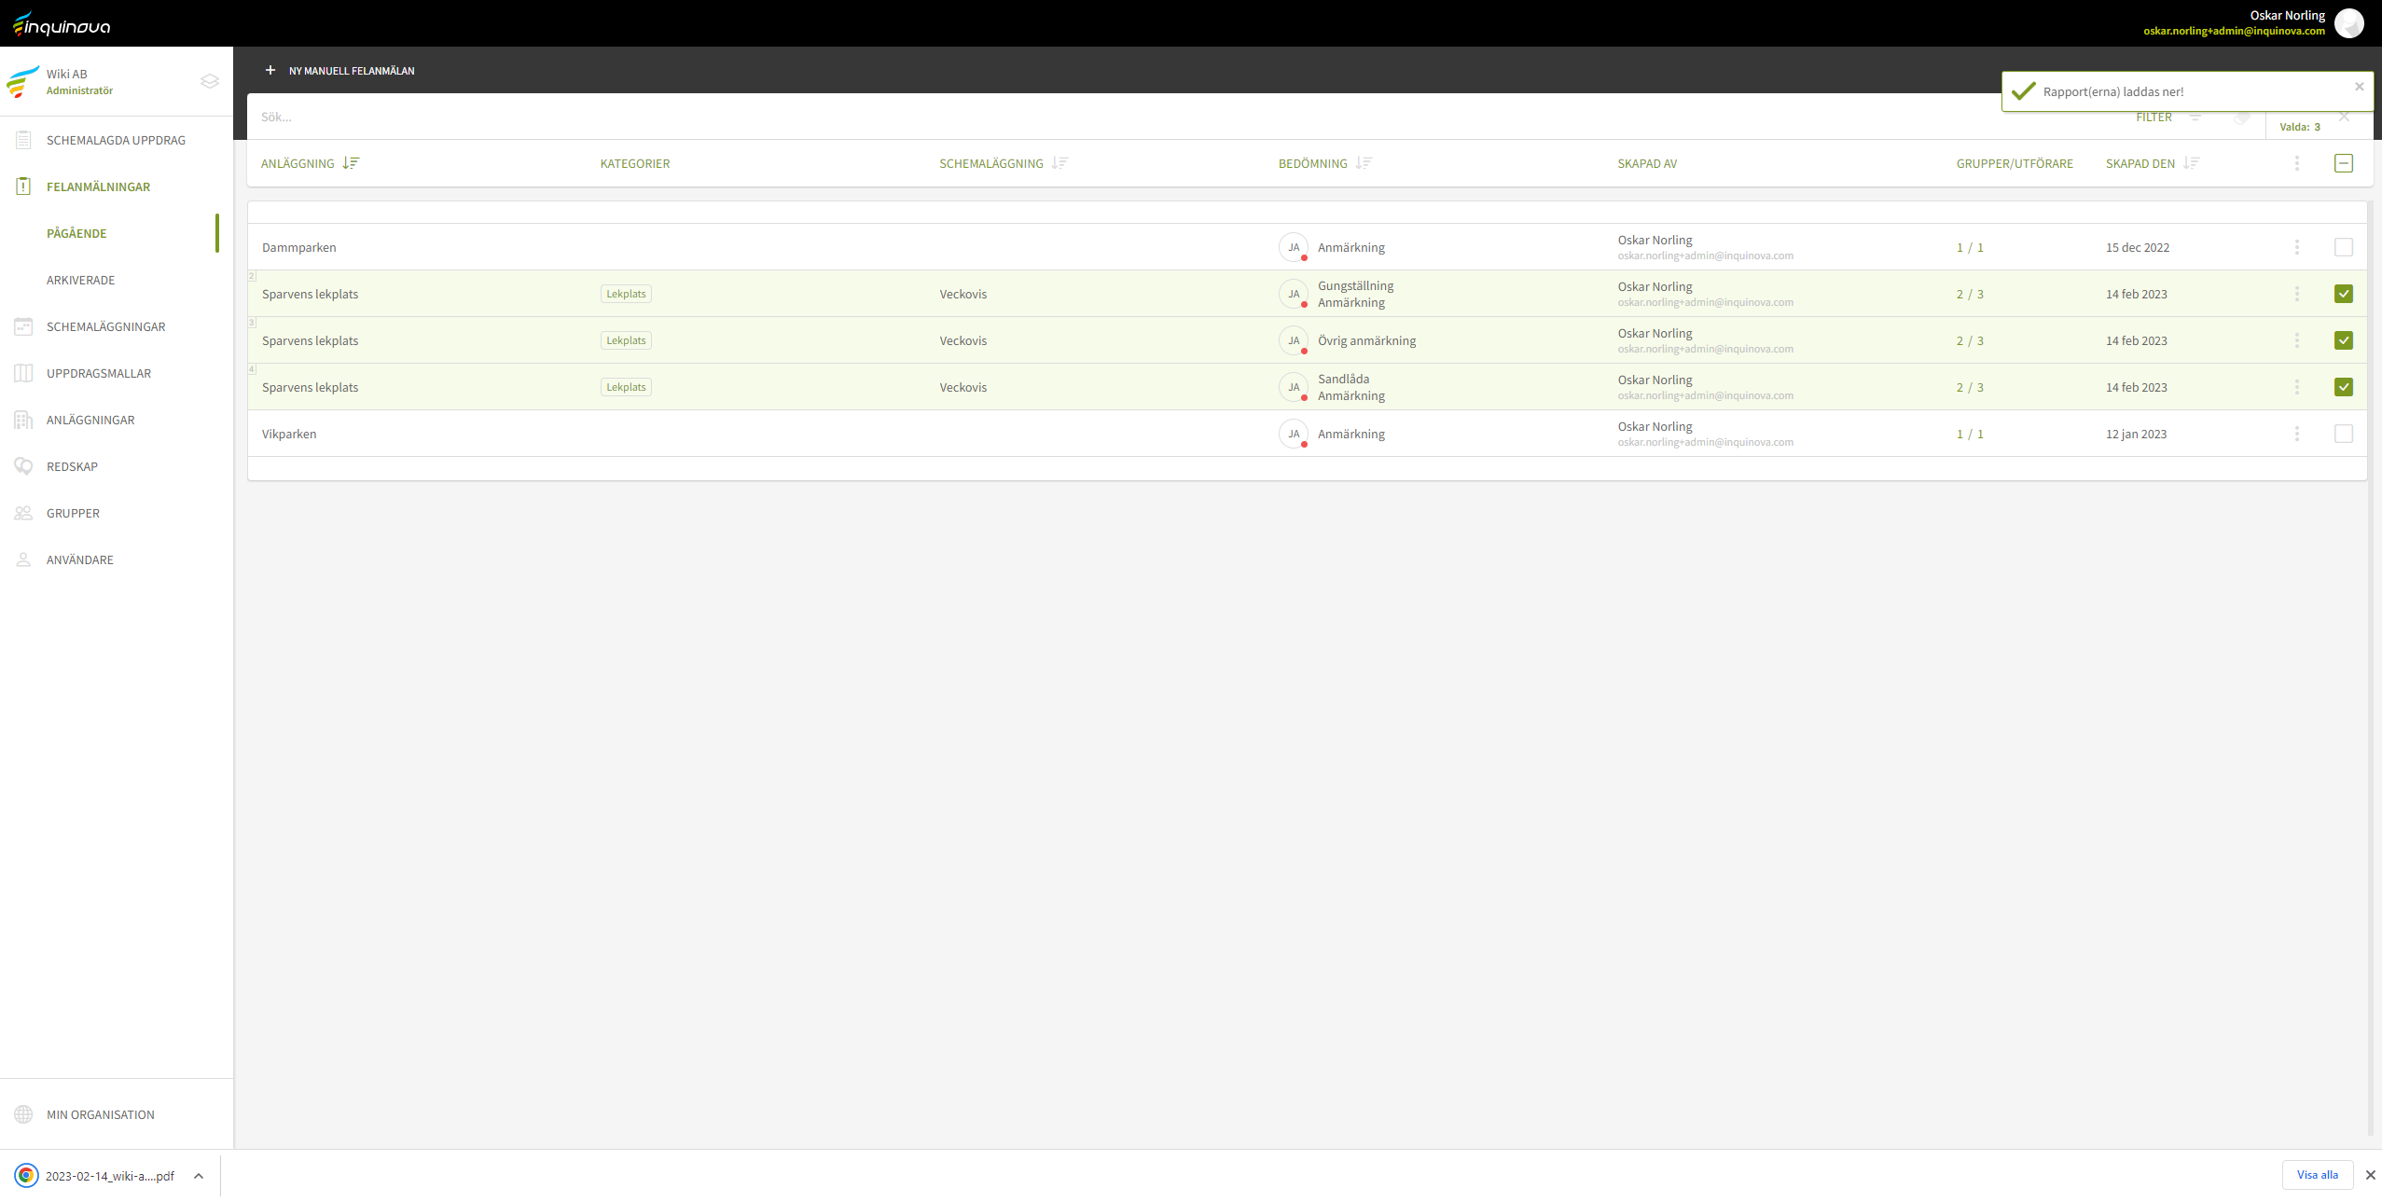Click the user avatar in top right corner
Image resolution: width=2382 pixels, height=1202 pixels.
pyautogui.click(x=2348, y=23)
